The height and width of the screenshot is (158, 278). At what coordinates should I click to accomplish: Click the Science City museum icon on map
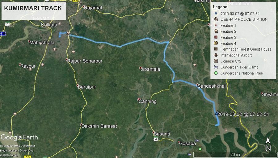pyautogui.click(x=68, y=34)
